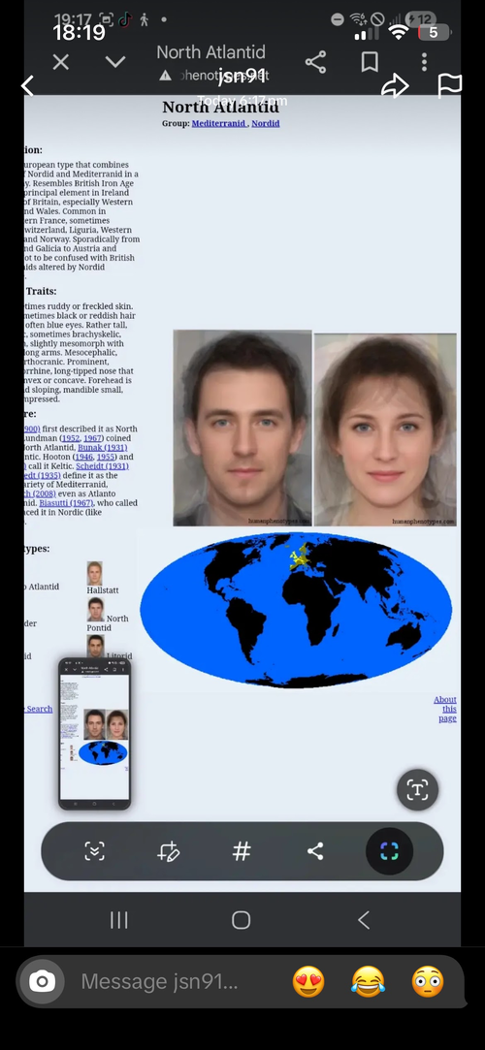Tap the crop and edit screenshot icon
This screenshot has width=485, height=1050.
(x=168, y=851)
